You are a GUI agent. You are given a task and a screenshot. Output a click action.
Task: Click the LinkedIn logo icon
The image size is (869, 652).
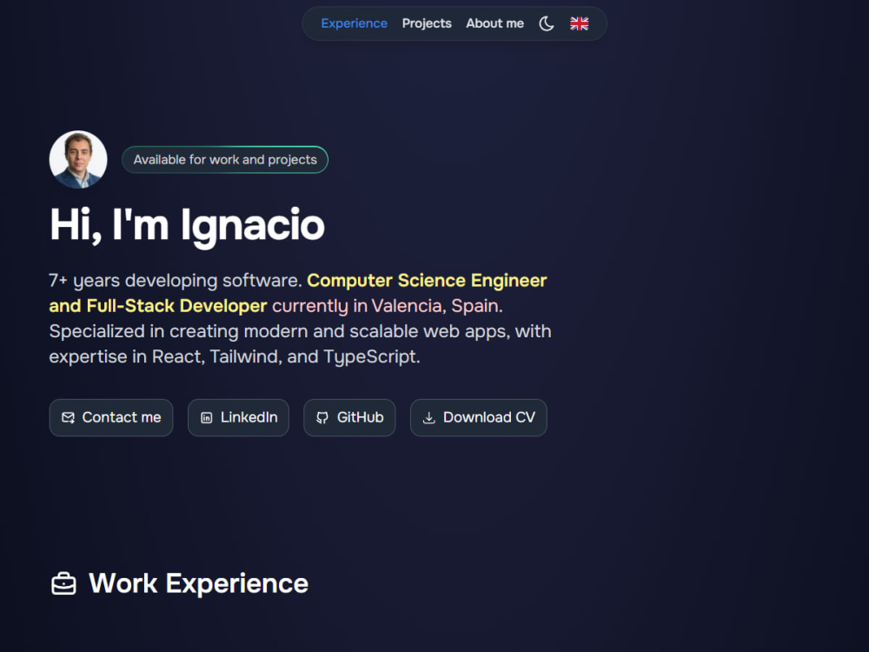[x=206, y=418]
